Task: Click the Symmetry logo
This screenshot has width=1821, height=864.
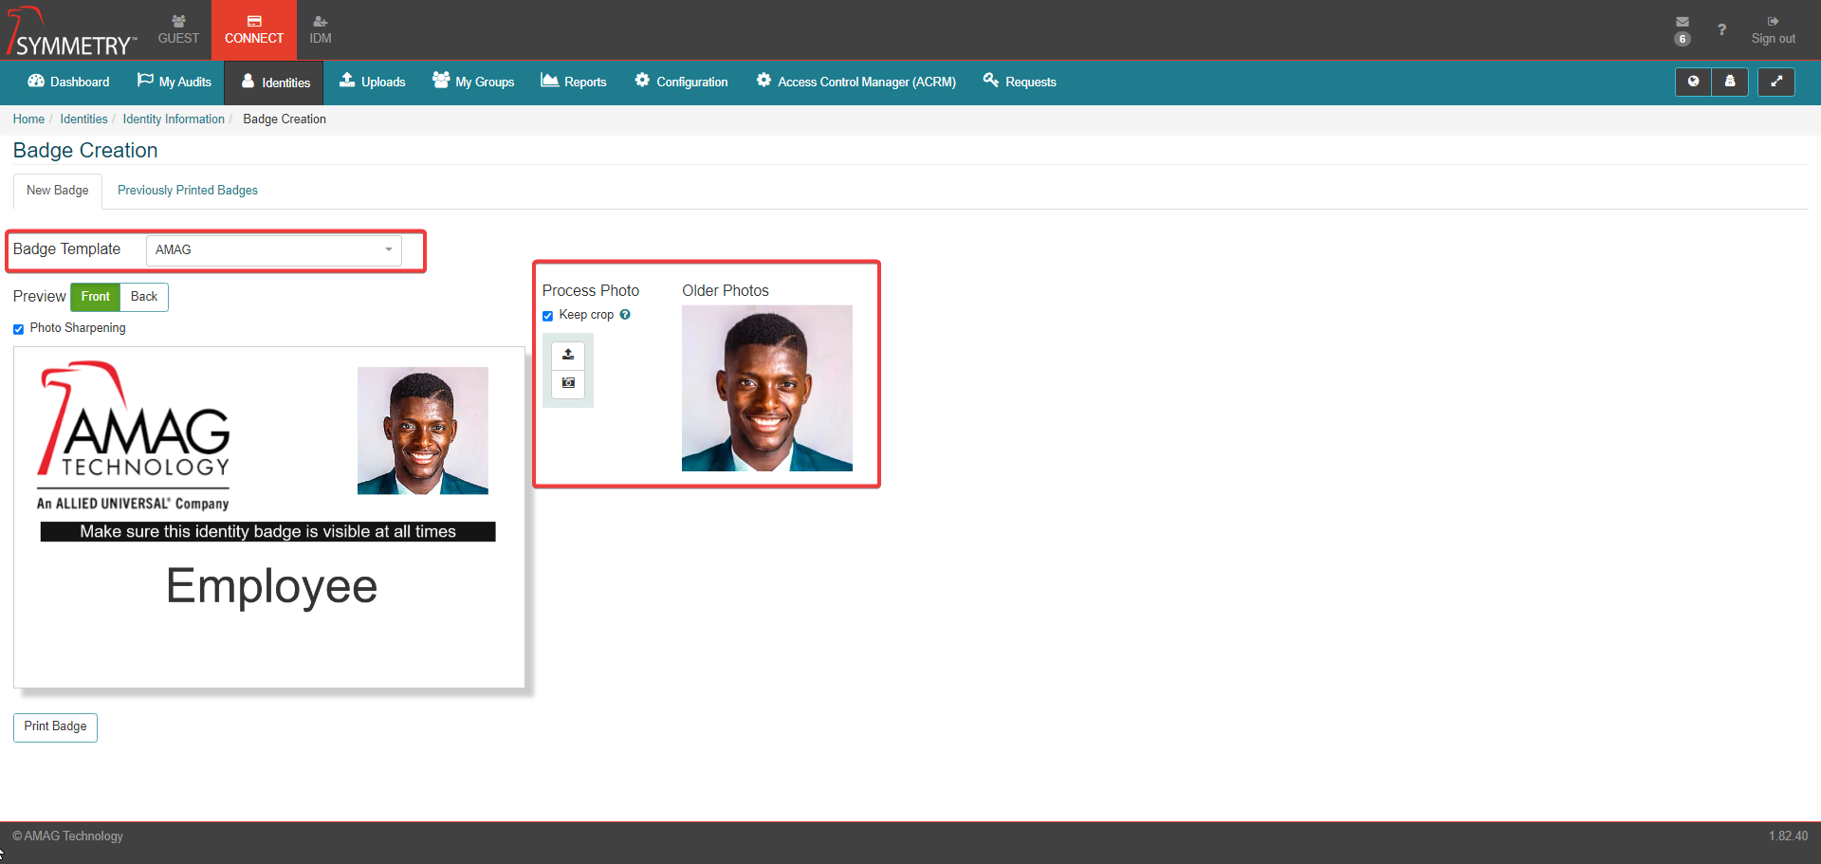Action: coord(72,31)
